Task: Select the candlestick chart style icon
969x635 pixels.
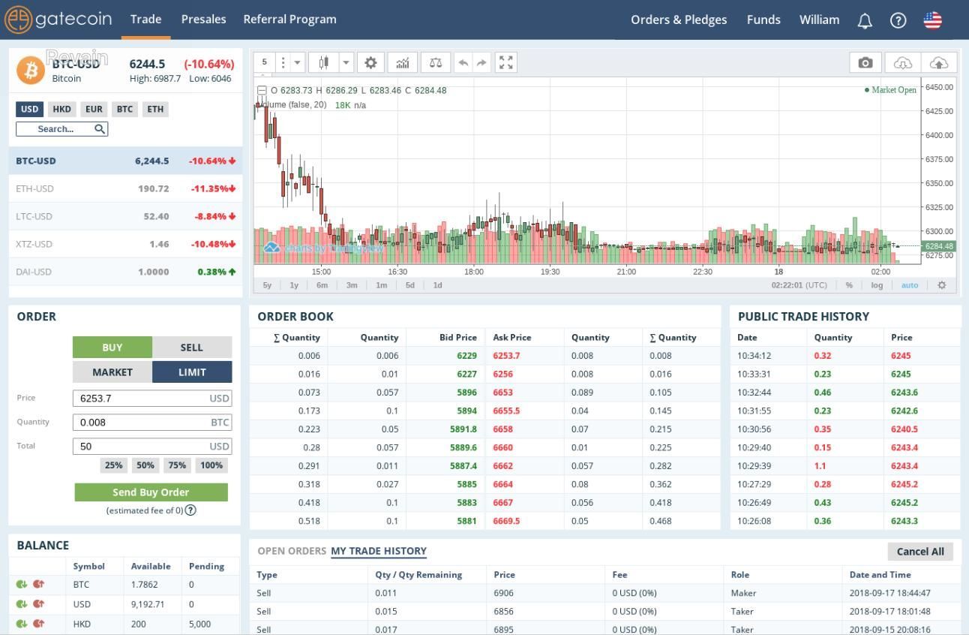Action: coord(323,63)
